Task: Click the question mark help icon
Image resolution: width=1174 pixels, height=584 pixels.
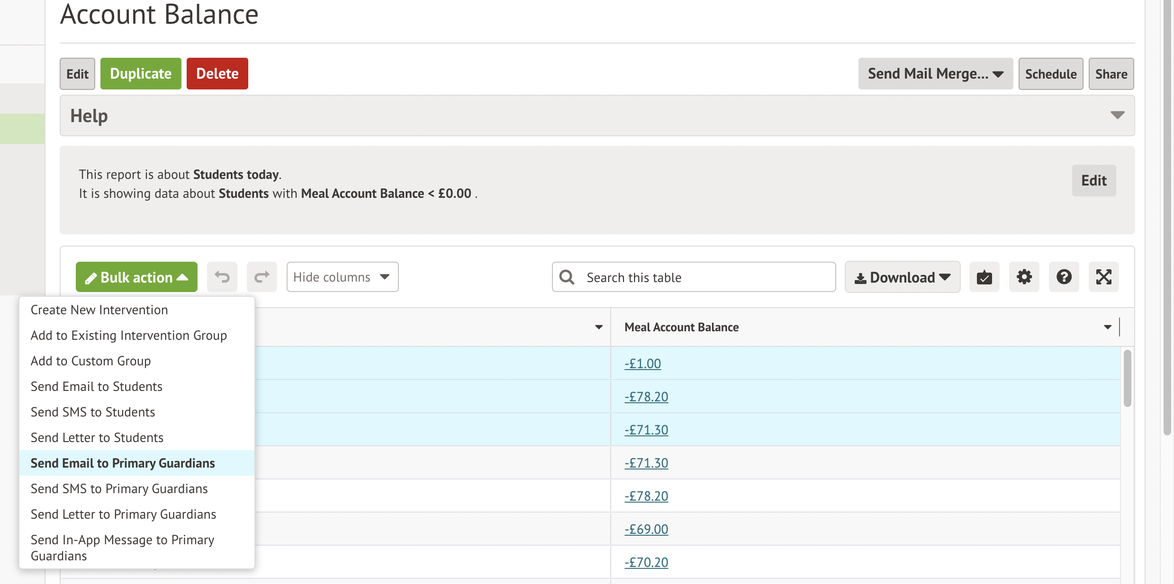Action: [1064, 277]
